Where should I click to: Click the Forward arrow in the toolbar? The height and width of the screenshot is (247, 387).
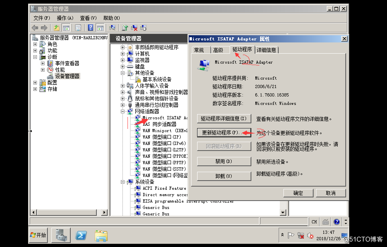tap(44, 28)
